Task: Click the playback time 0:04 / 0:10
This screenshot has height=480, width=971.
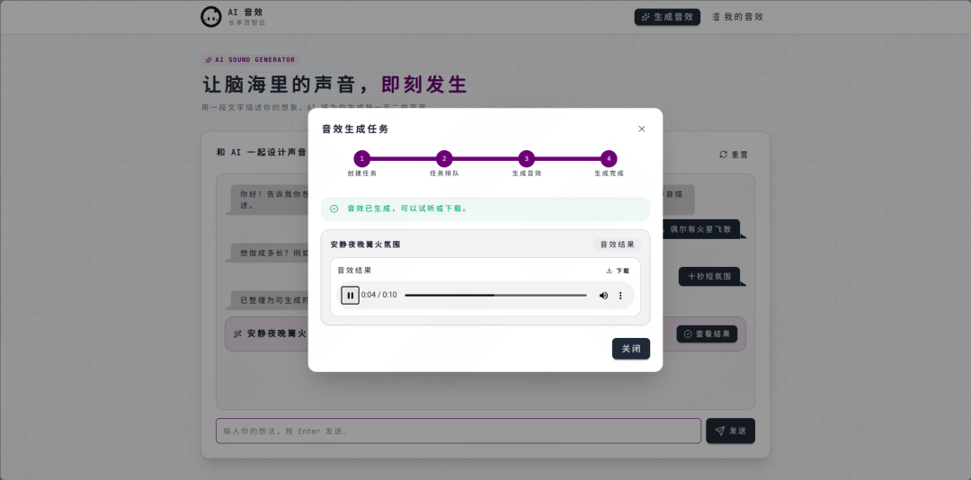Action: (x=379, y=296)
